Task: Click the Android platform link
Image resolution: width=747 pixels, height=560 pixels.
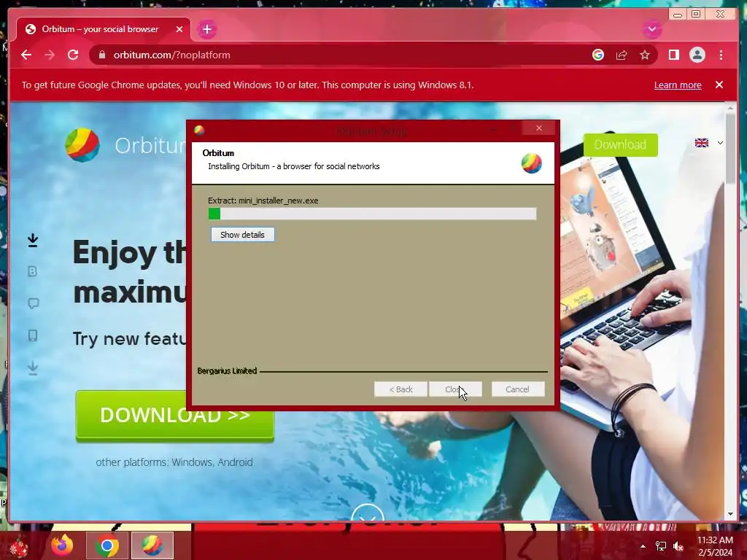Action: [x=235, y=462]
